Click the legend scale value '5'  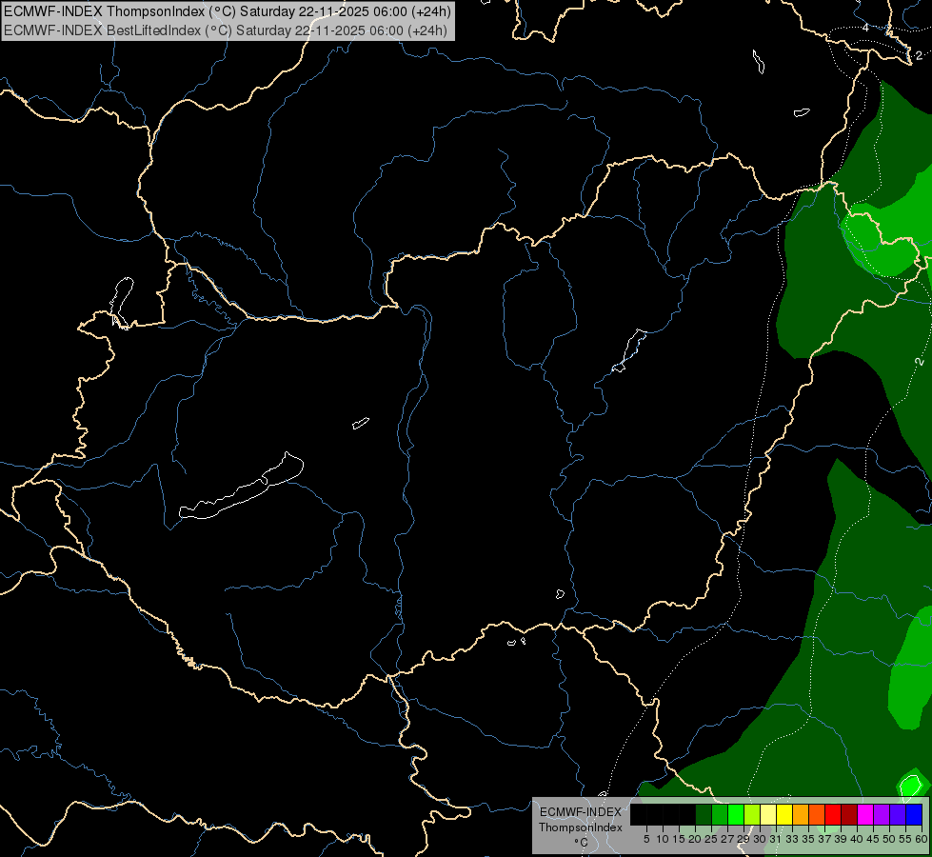point(646,839)
